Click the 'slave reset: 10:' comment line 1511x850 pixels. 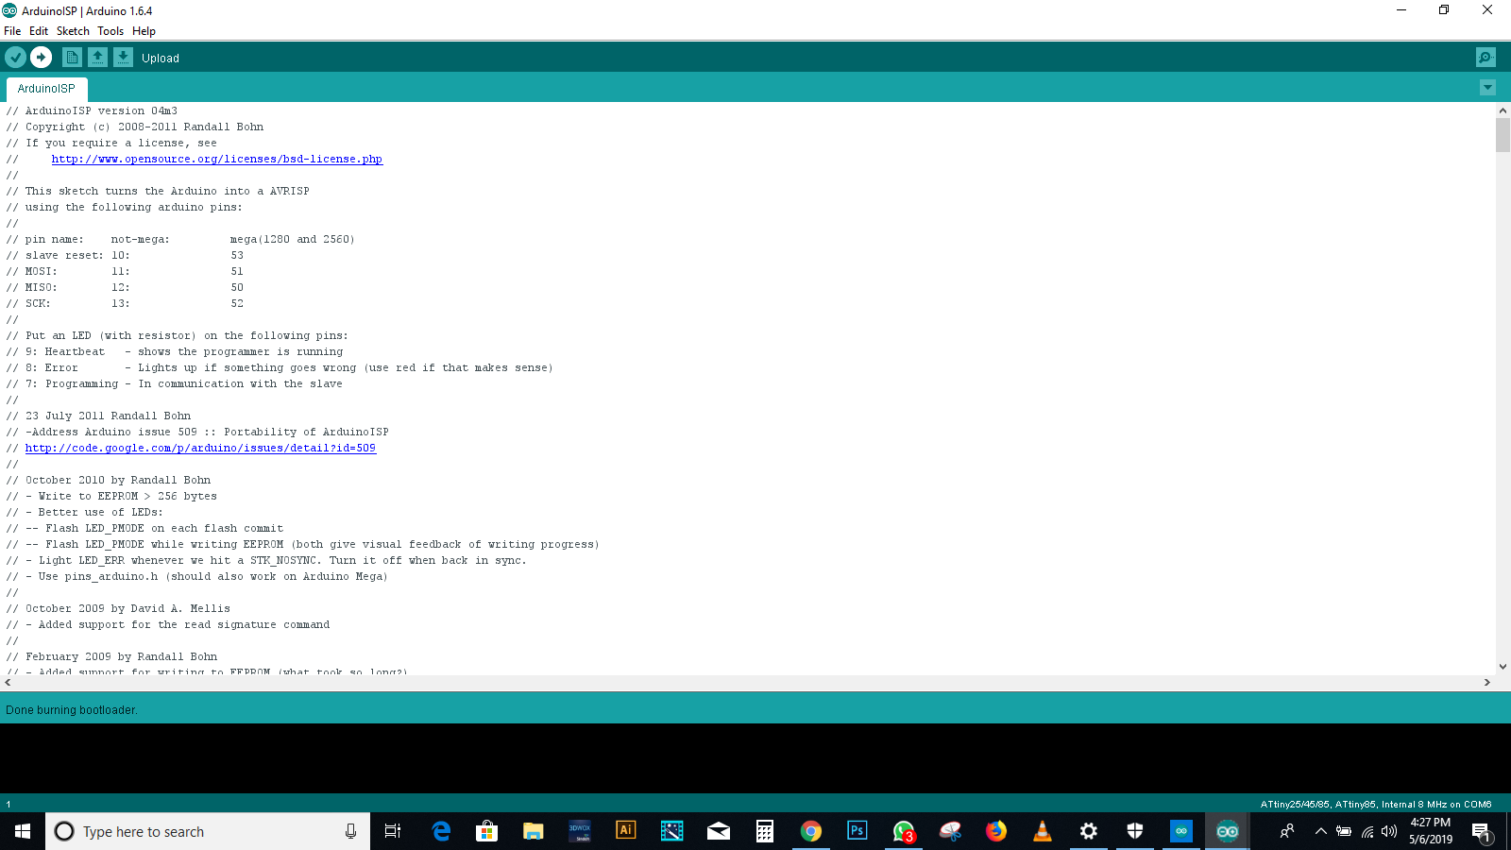click(125, 255)
